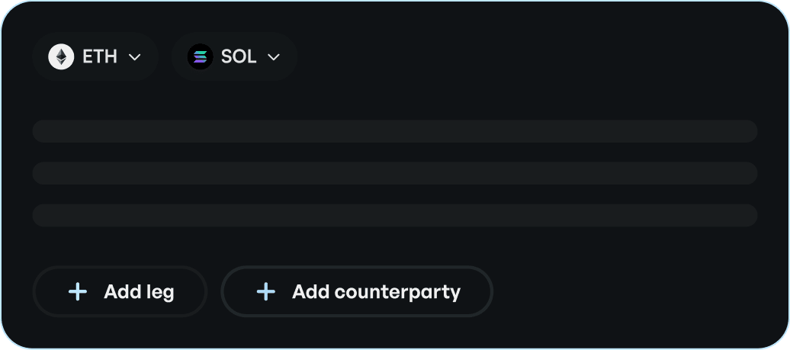The image size is (790, 350).
Task: Select the middle placeholder row bar
Action: (395, 173)
